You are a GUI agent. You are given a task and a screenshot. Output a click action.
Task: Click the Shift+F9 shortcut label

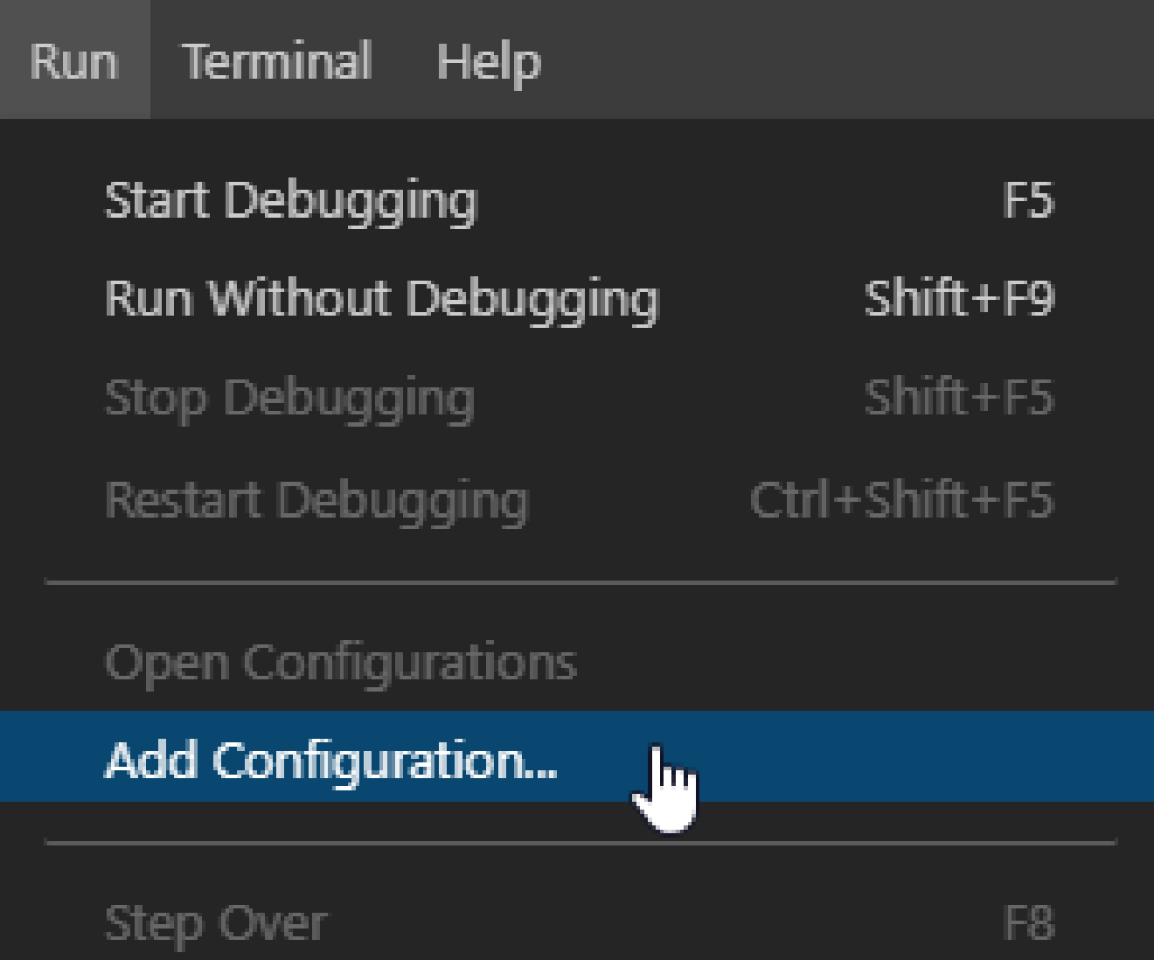pyautogui.click(x=959, y=299)
